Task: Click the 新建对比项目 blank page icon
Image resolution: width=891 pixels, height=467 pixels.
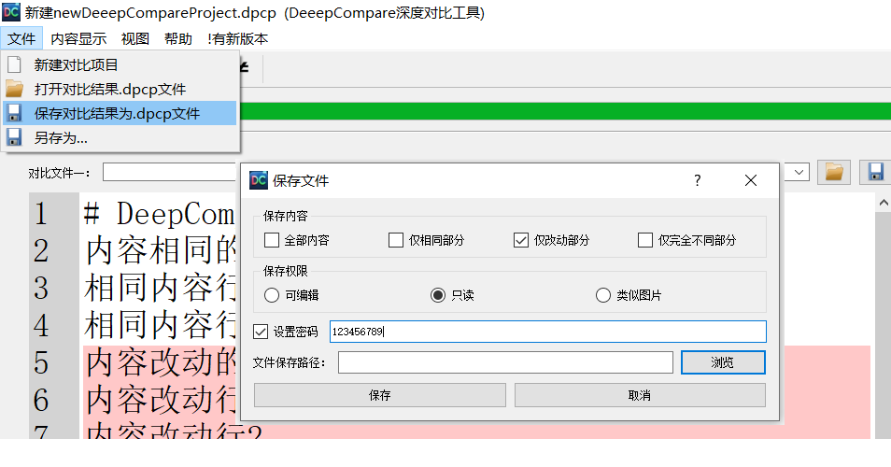Action: point(14,65)
